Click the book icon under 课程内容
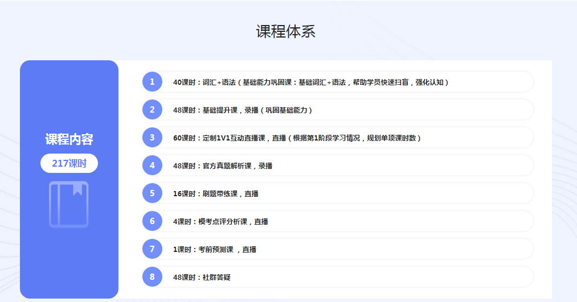This screenshot has width=577, height=302. pos(69,204)
